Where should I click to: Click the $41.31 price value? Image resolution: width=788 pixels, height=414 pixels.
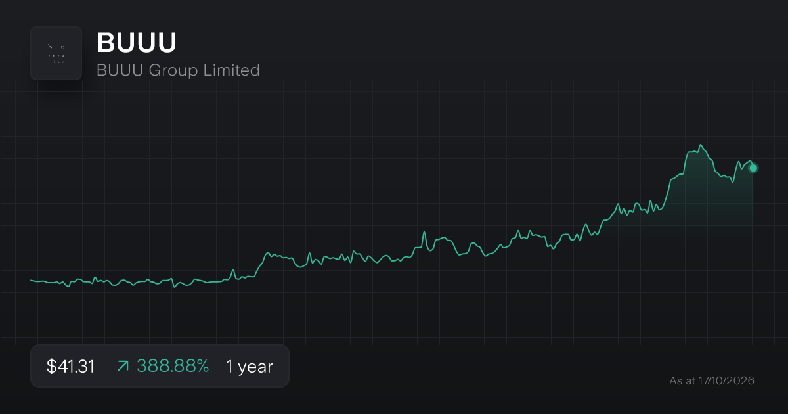tap(70, 367)
